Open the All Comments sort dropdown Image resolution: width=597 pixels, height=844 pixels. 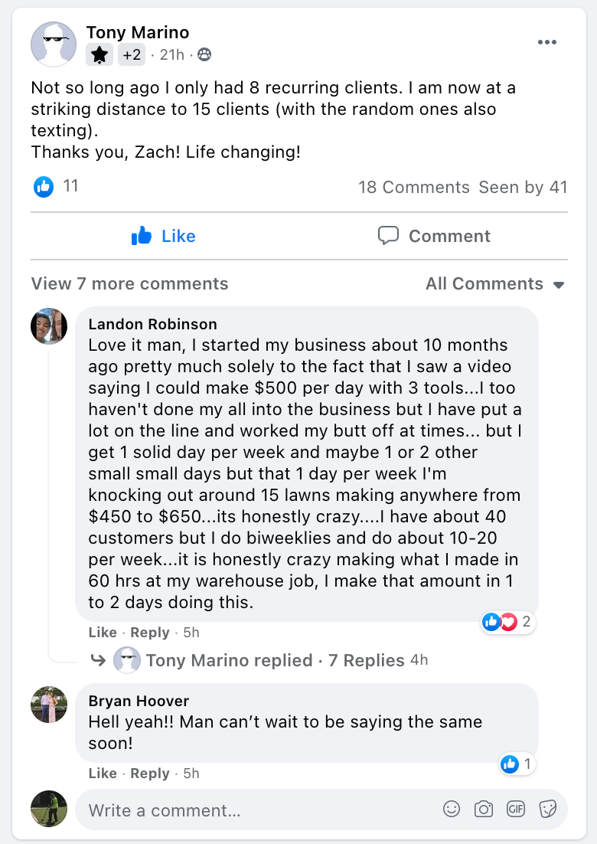pos(494,283)
